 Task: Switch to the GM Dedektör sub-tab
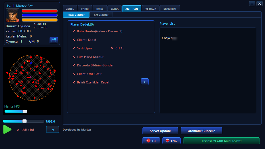click(101, 15)
